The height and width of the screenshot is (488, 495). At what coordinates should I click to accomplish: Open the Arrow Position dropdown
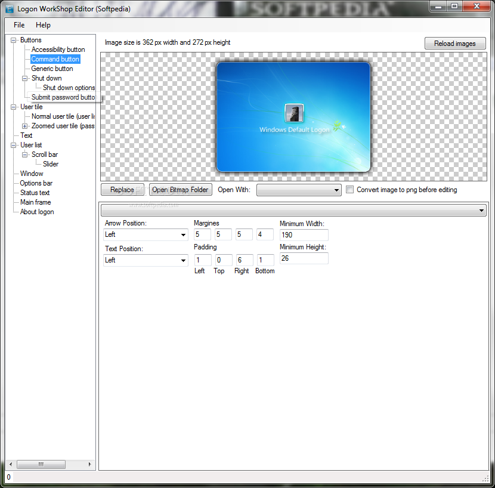(146, 234)
